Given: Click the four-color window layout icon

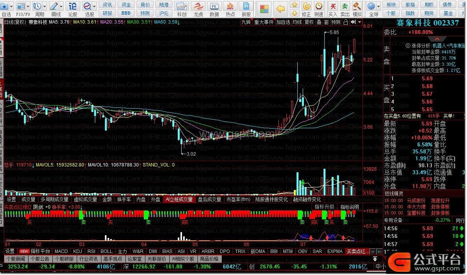Looking at the screenshot, I should (264, 9).
